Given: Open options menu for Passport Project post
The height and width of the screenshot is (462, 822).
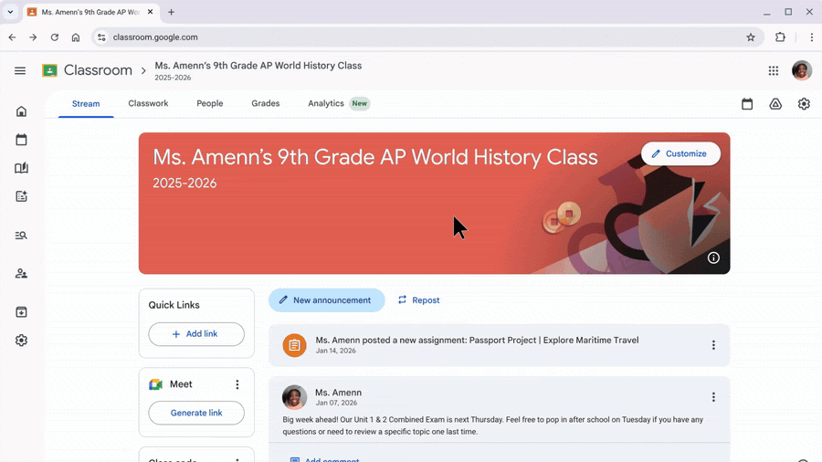Looking at the screenshot, I should pyautogui.click(x=713, y=345).
